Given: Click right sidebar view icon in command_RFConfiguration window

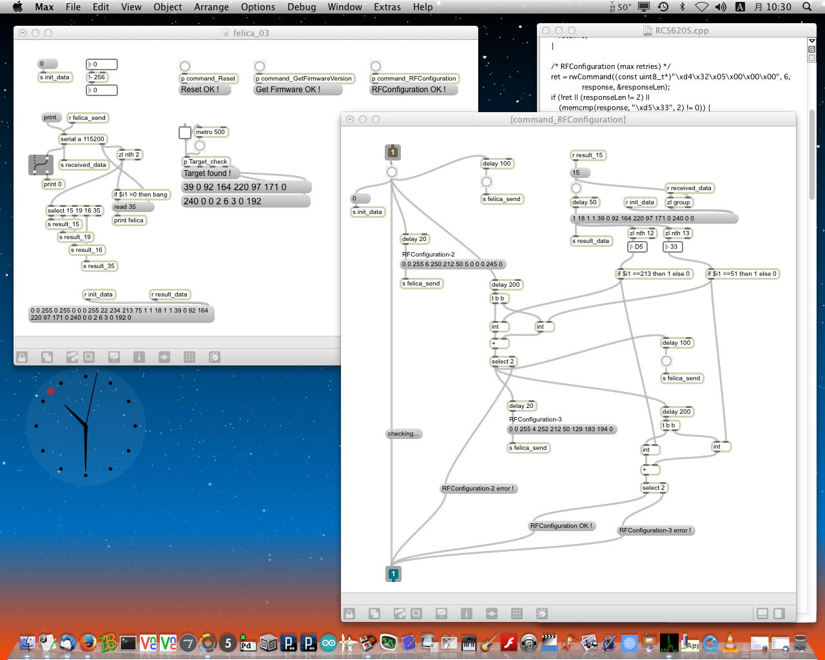Looking at the screenshot, I should (x=779, y=614).
